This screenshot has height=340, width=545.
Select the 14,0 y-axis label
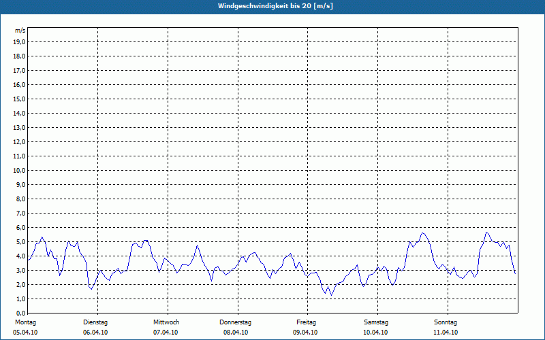pos(19,113)
